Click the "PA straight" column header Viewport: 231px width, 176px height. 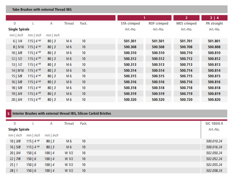(214, 24)
